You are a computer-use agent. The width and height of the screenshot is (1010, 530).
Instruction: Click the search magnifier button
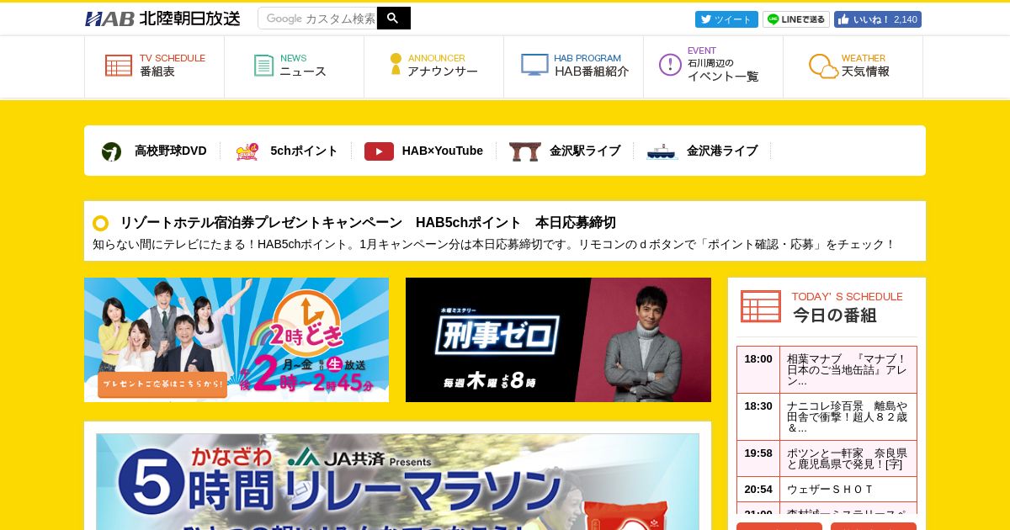coord(393,19)
